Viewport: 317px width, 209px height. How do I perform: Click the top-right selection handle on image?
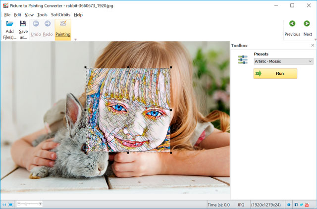(171, 67)
